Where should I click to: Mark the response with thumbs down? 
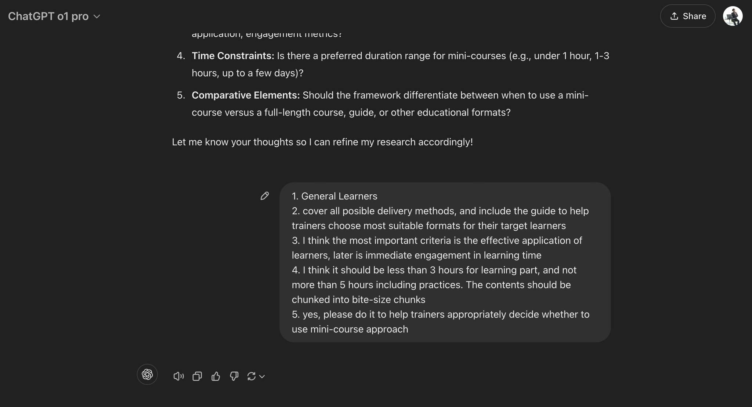click(234, 376)
